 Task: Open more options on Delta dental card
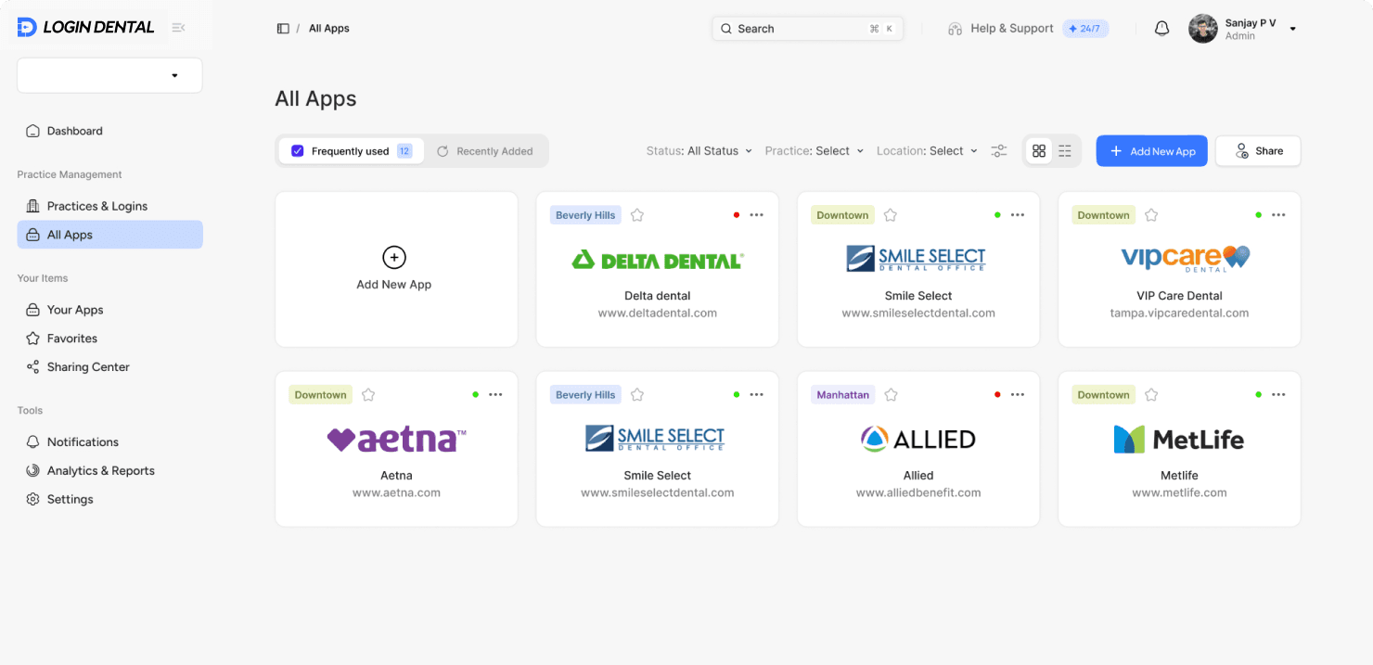[x=757, y=215]
